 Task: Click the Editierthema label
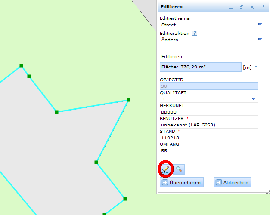(x=174, y=18)
